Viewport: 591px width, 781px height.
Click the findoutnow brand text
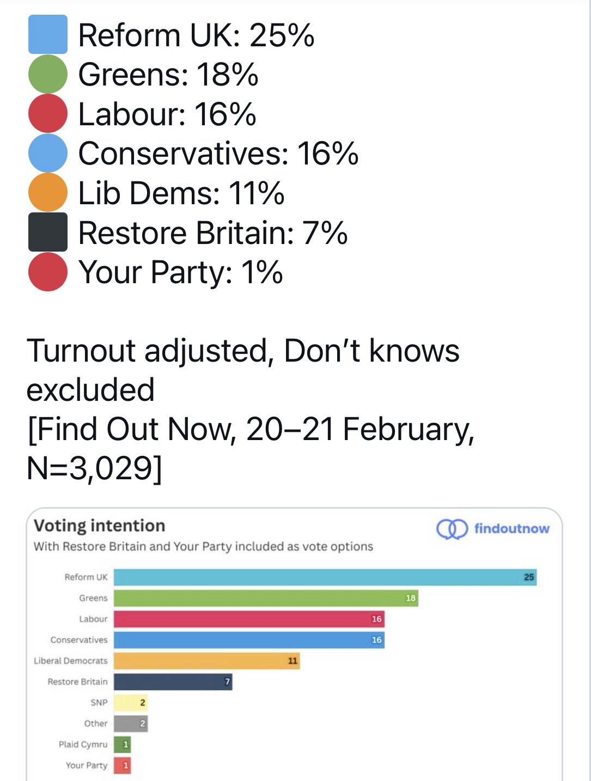[511, 528]
